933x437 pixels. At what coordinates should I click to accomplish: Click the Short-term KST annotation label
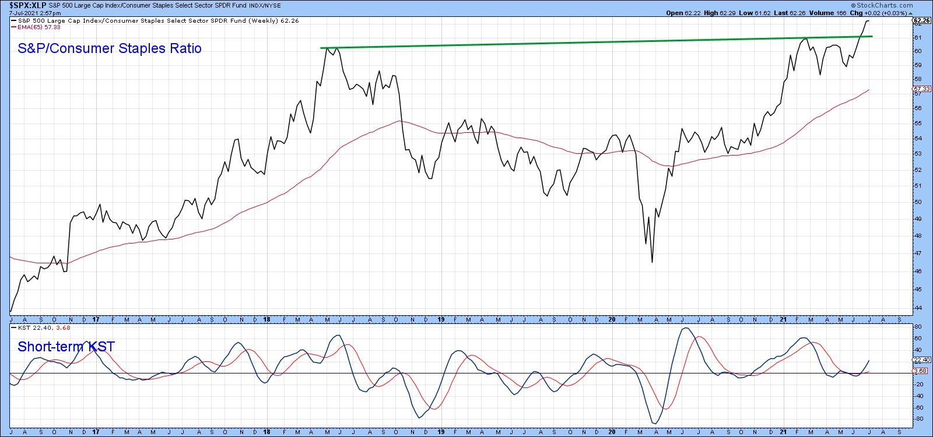(x=66, y=347)
